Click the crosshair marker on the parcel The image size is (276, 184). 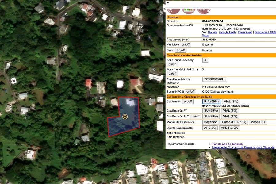click(125, 117)
